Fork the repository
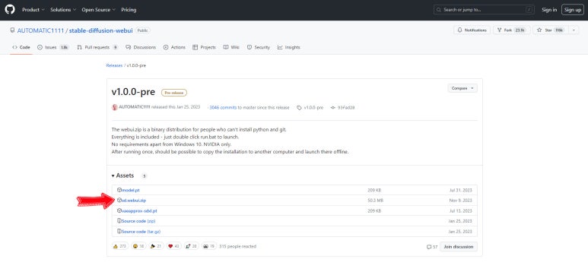The image size is (588, 275). (x=511, y=30)
